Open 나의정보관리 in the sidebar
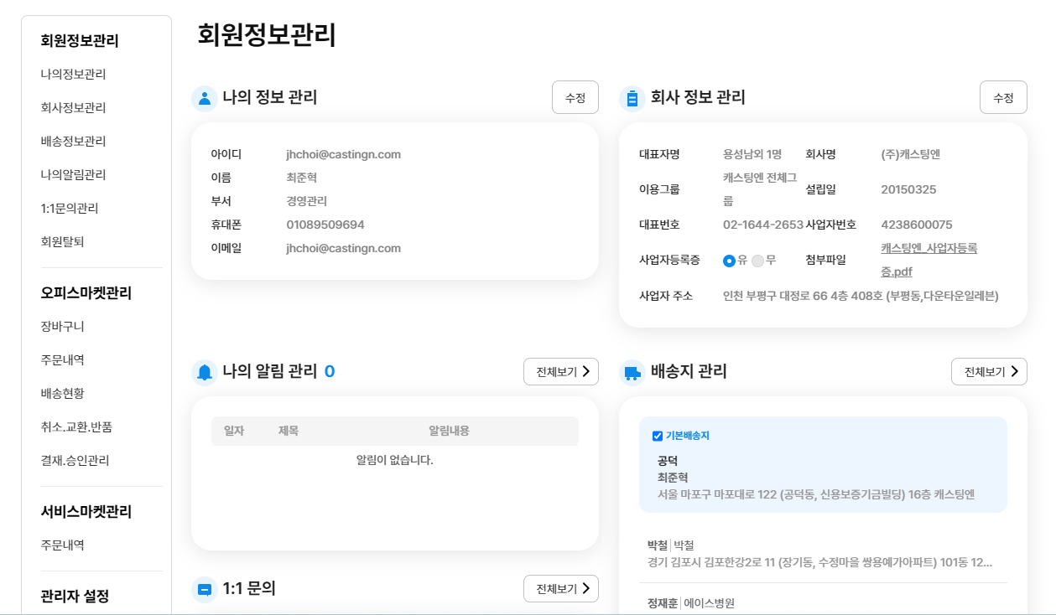The height and width of the screenshot is (615, 1056). (74, 74)
